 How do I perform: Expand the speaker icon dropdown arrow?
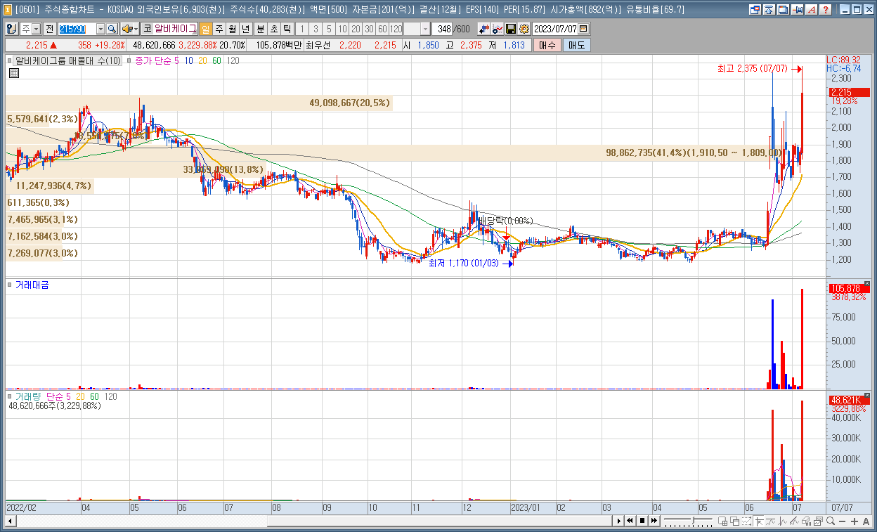click(136, 29)
